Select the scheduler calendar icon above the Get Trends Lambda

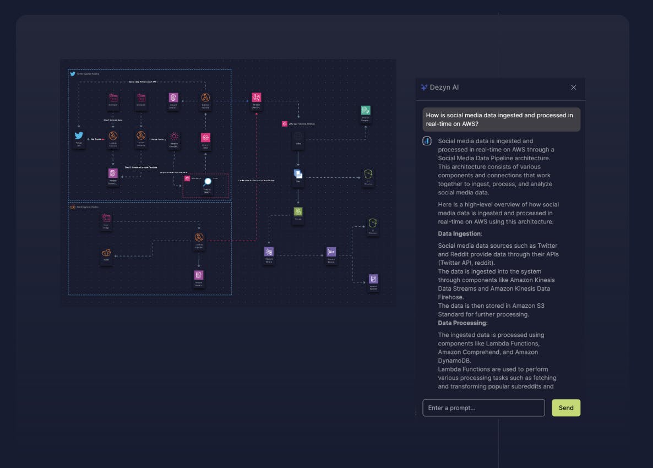coord(113,98)
